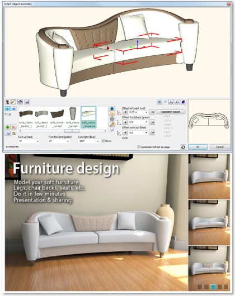Screen dimensions: 235x296
Task: Increase Offset front/back with right arrow stepper
Action: coord(152,122)
